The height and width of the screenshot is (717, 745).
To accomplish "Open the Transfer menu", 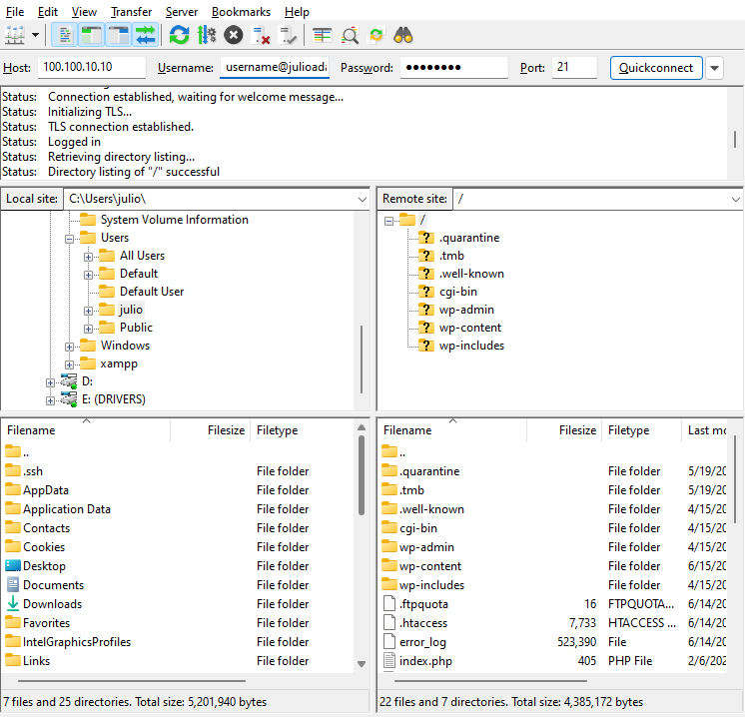I will coord(131,12).
